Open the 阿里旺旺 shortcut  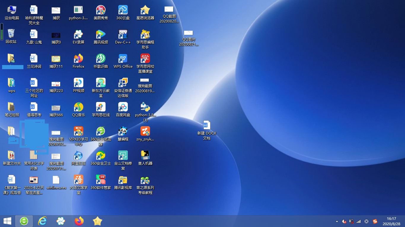[78, 158]
